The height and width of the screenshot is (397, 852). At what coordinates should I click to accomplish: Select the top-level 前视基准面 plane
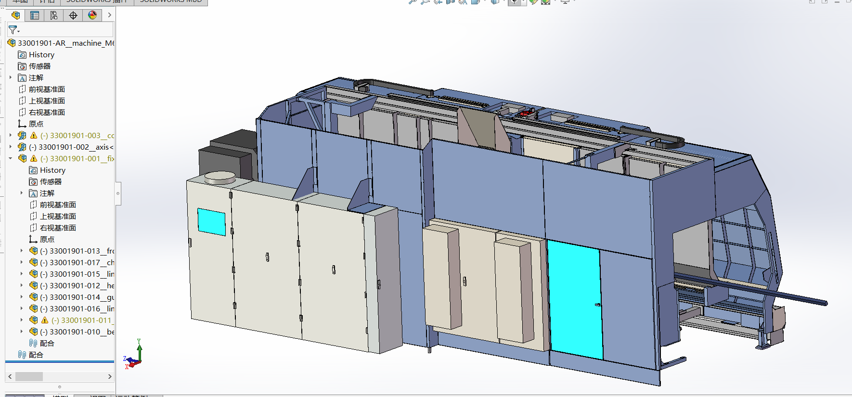coord(47,89)
